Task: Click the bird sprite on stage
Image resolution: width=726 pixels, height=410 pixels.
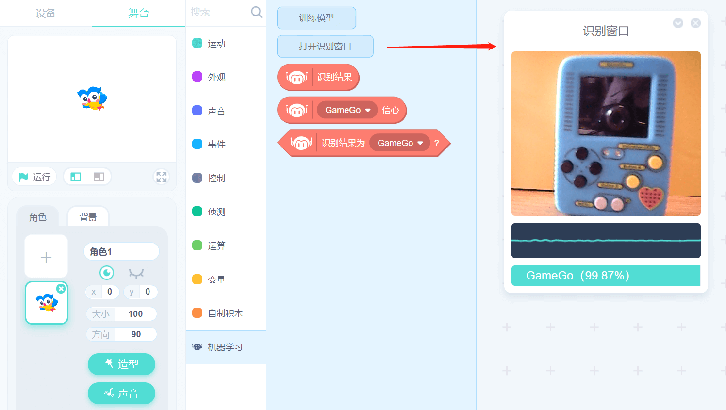Action: tap(92, 98)
